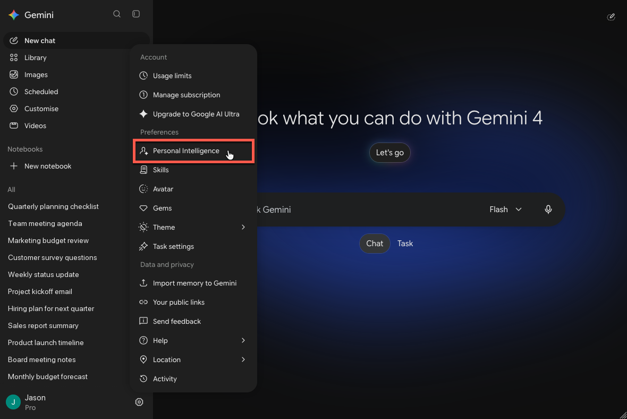Open the Sales report summary chat
Image resolution: width=627 pixels, height=419 pixels.
[43, 326]
